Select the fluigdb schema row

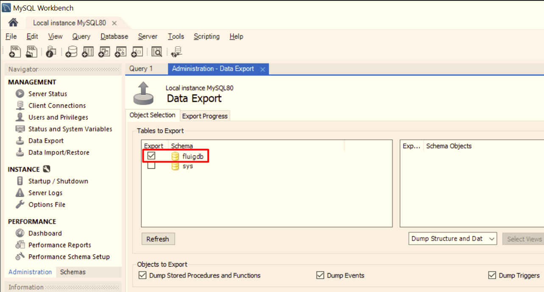tap(193, 156)
